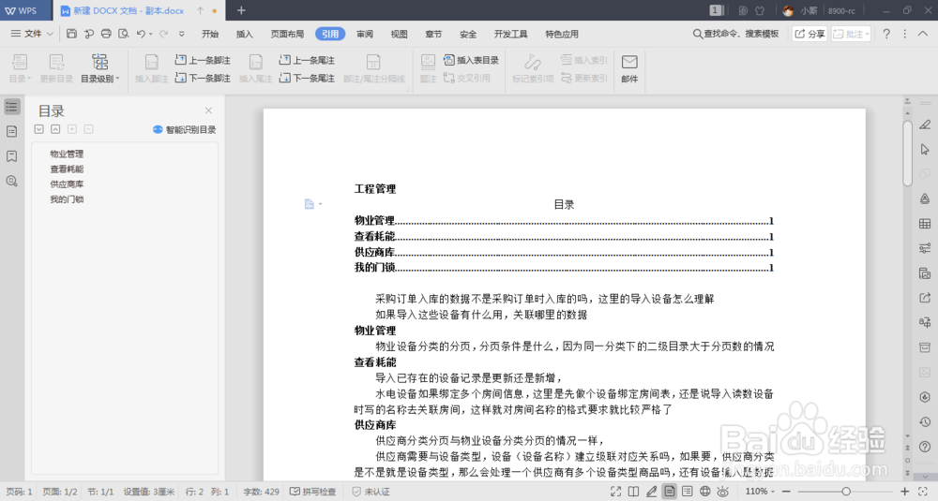This screenshot has width=938, height=501.
Task: Select 供应商库 in TOC panel
Action: pos(67,184)
